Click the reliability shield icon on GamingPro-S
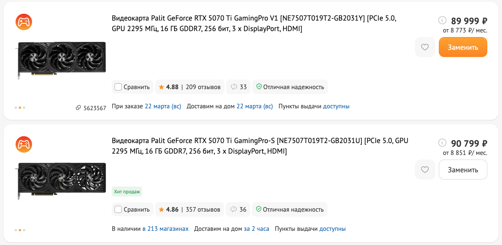Viewport: 502px width, 245px height. (259, 209)
